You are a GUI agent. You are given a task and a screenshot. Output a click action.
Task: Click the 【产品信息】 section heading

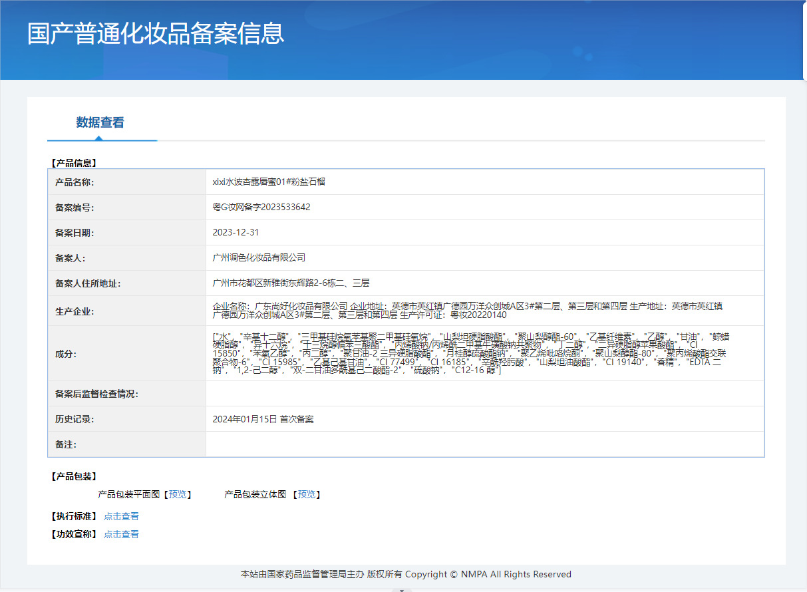click(x=74, y=162)
